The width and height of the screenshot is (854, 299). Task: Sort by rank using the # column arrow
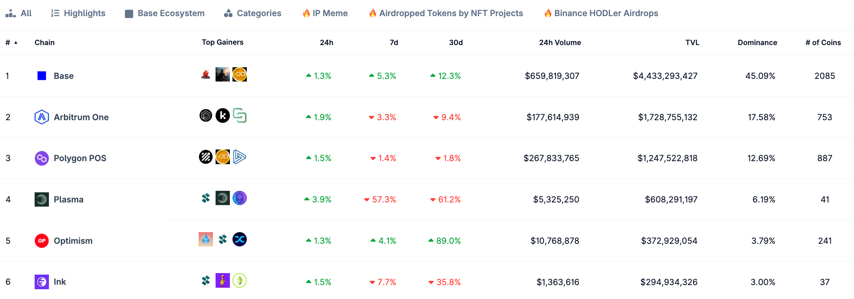[16, 43]
